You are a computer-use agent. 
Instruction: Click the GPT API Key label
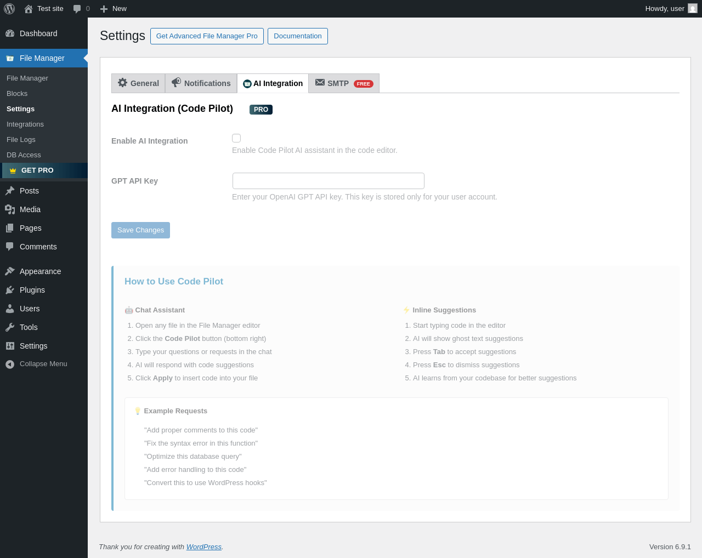point(134,181)
